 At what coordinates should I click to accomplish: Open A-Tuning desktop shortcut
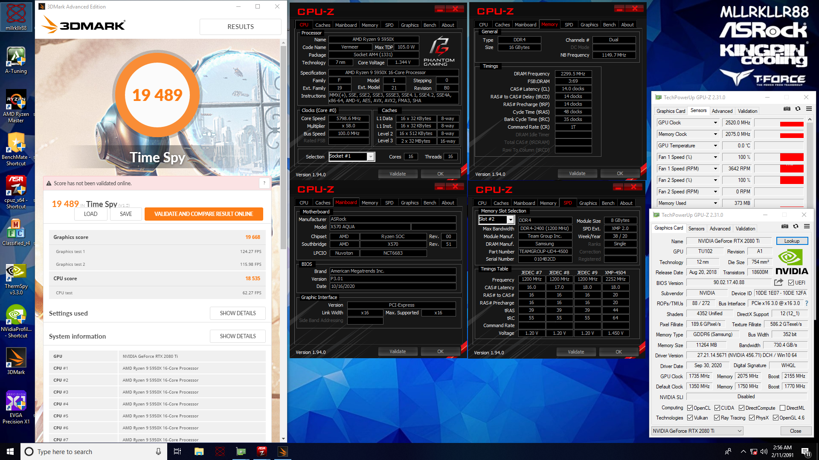coord(16,60)
